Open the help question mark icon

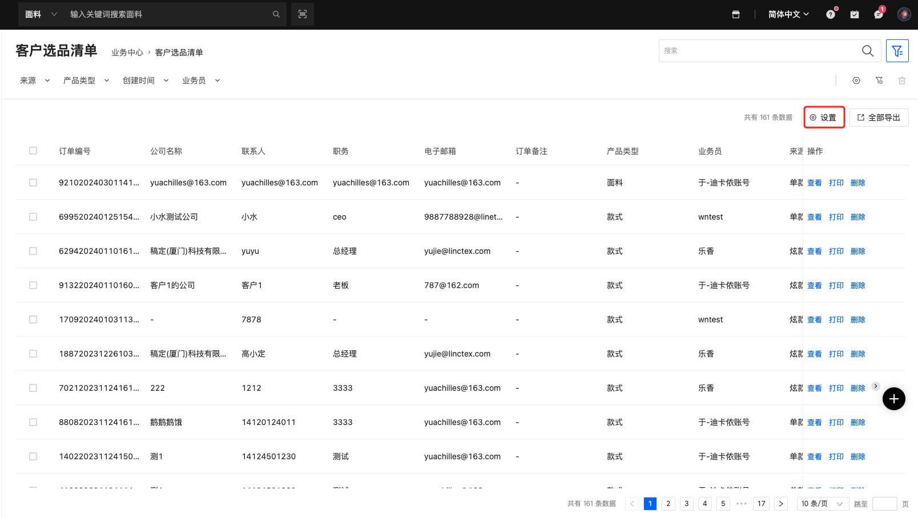[x=831, y=14]
